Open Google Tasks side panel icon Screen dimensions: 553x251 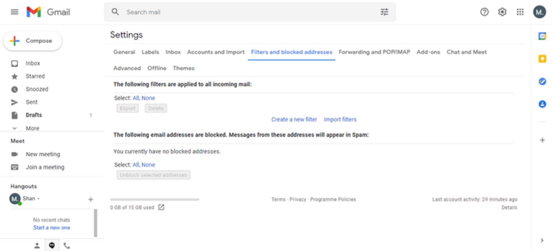click(542, 81)
